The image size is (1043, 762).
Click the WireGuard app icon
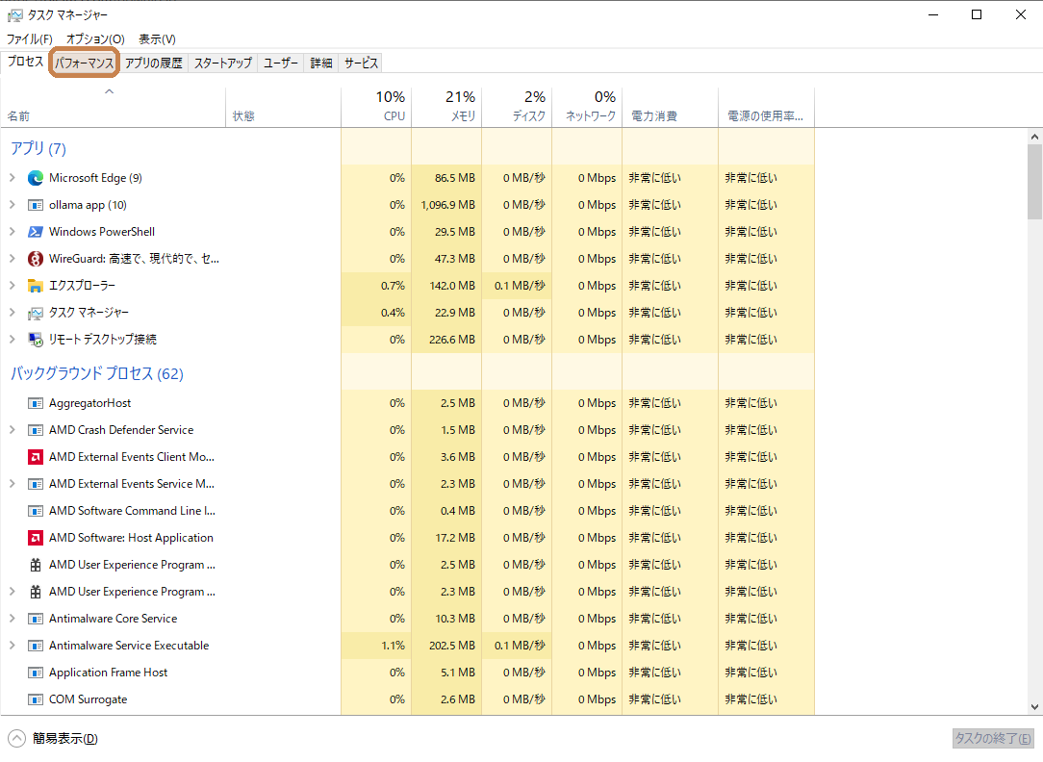pos(36,259)
